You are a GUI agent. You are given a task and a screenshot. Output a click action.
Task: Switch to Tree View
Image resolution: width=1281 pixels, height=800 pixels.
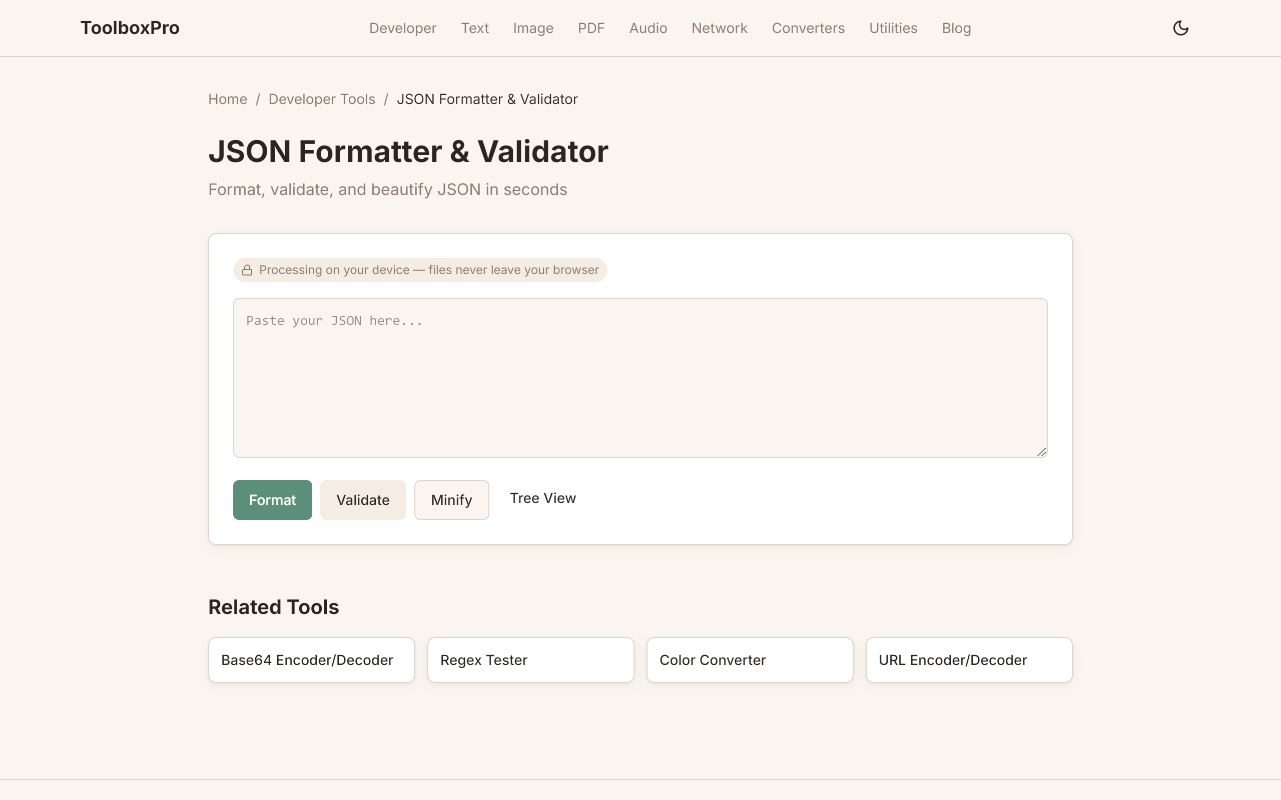pos(542,498)
